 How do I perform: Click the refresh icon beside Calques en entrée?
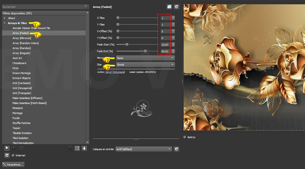176,149
